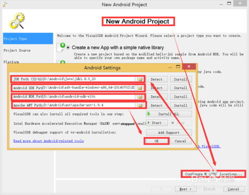
Task: Confirm Android Settings with OK
Action: pyautogui.click(x=156, y=141)
